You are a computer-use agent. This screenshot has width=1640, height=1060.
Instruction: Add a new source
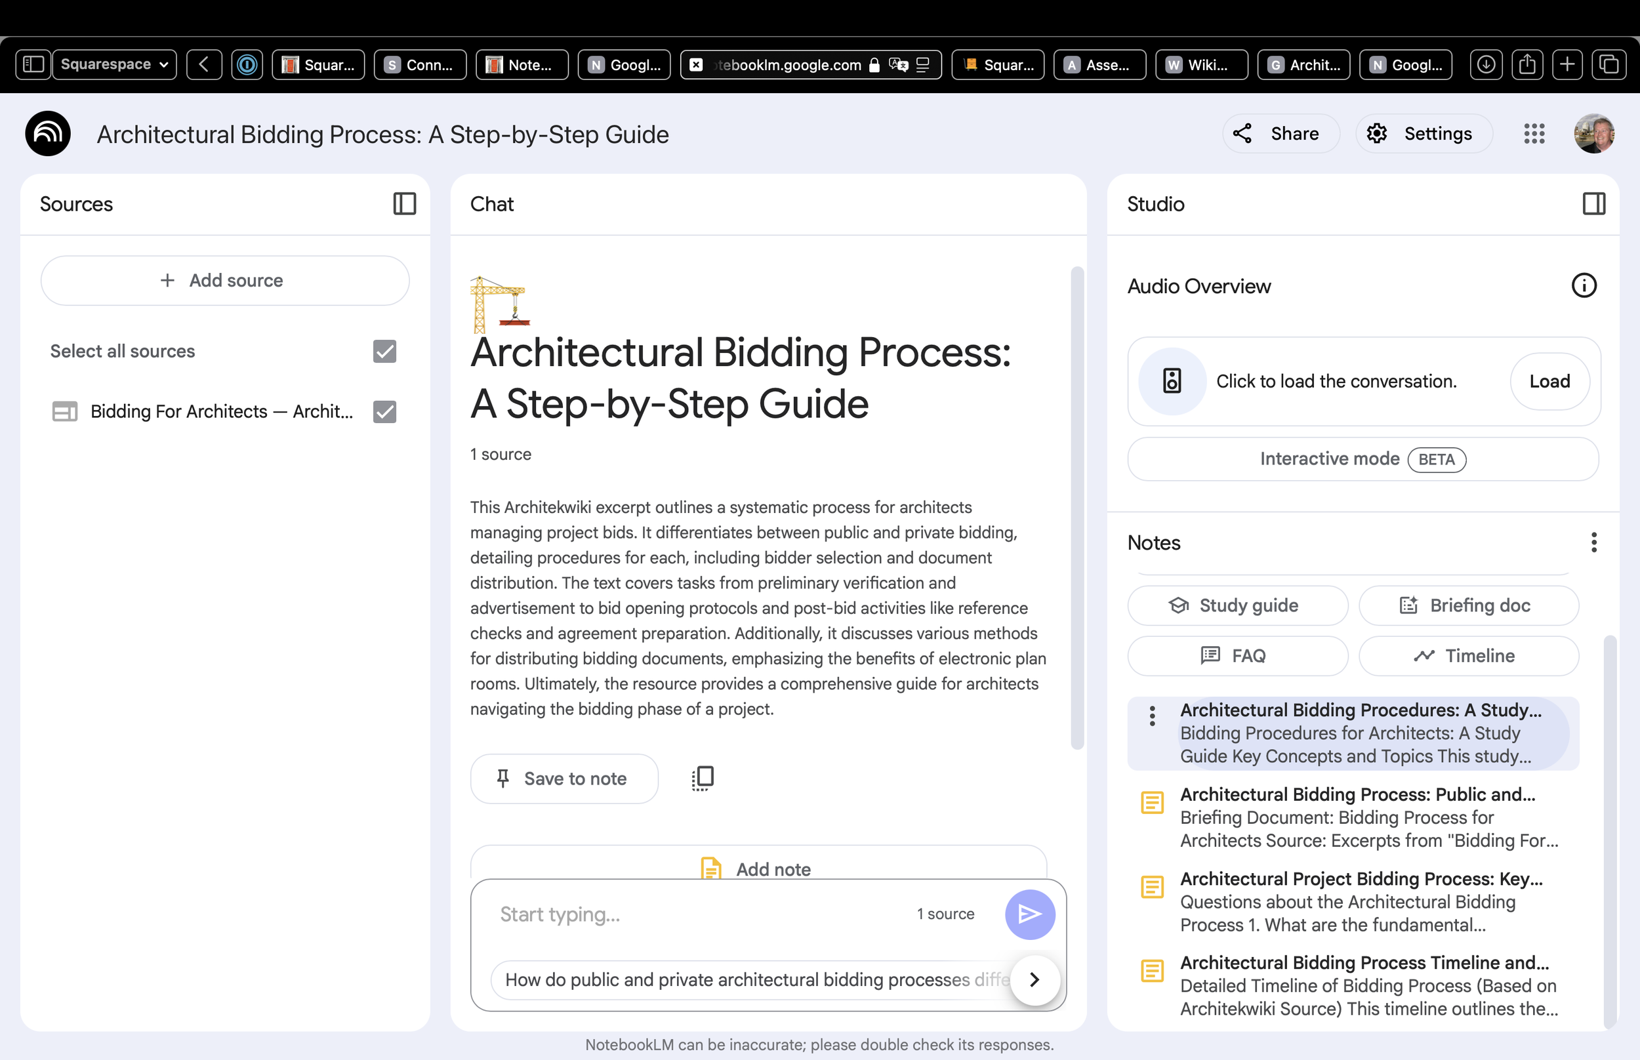point(224,280)
